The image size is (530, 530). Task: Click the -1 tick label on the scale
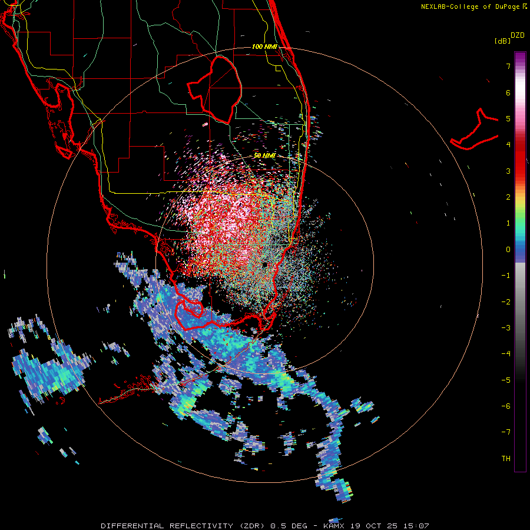tap(506, 276)
